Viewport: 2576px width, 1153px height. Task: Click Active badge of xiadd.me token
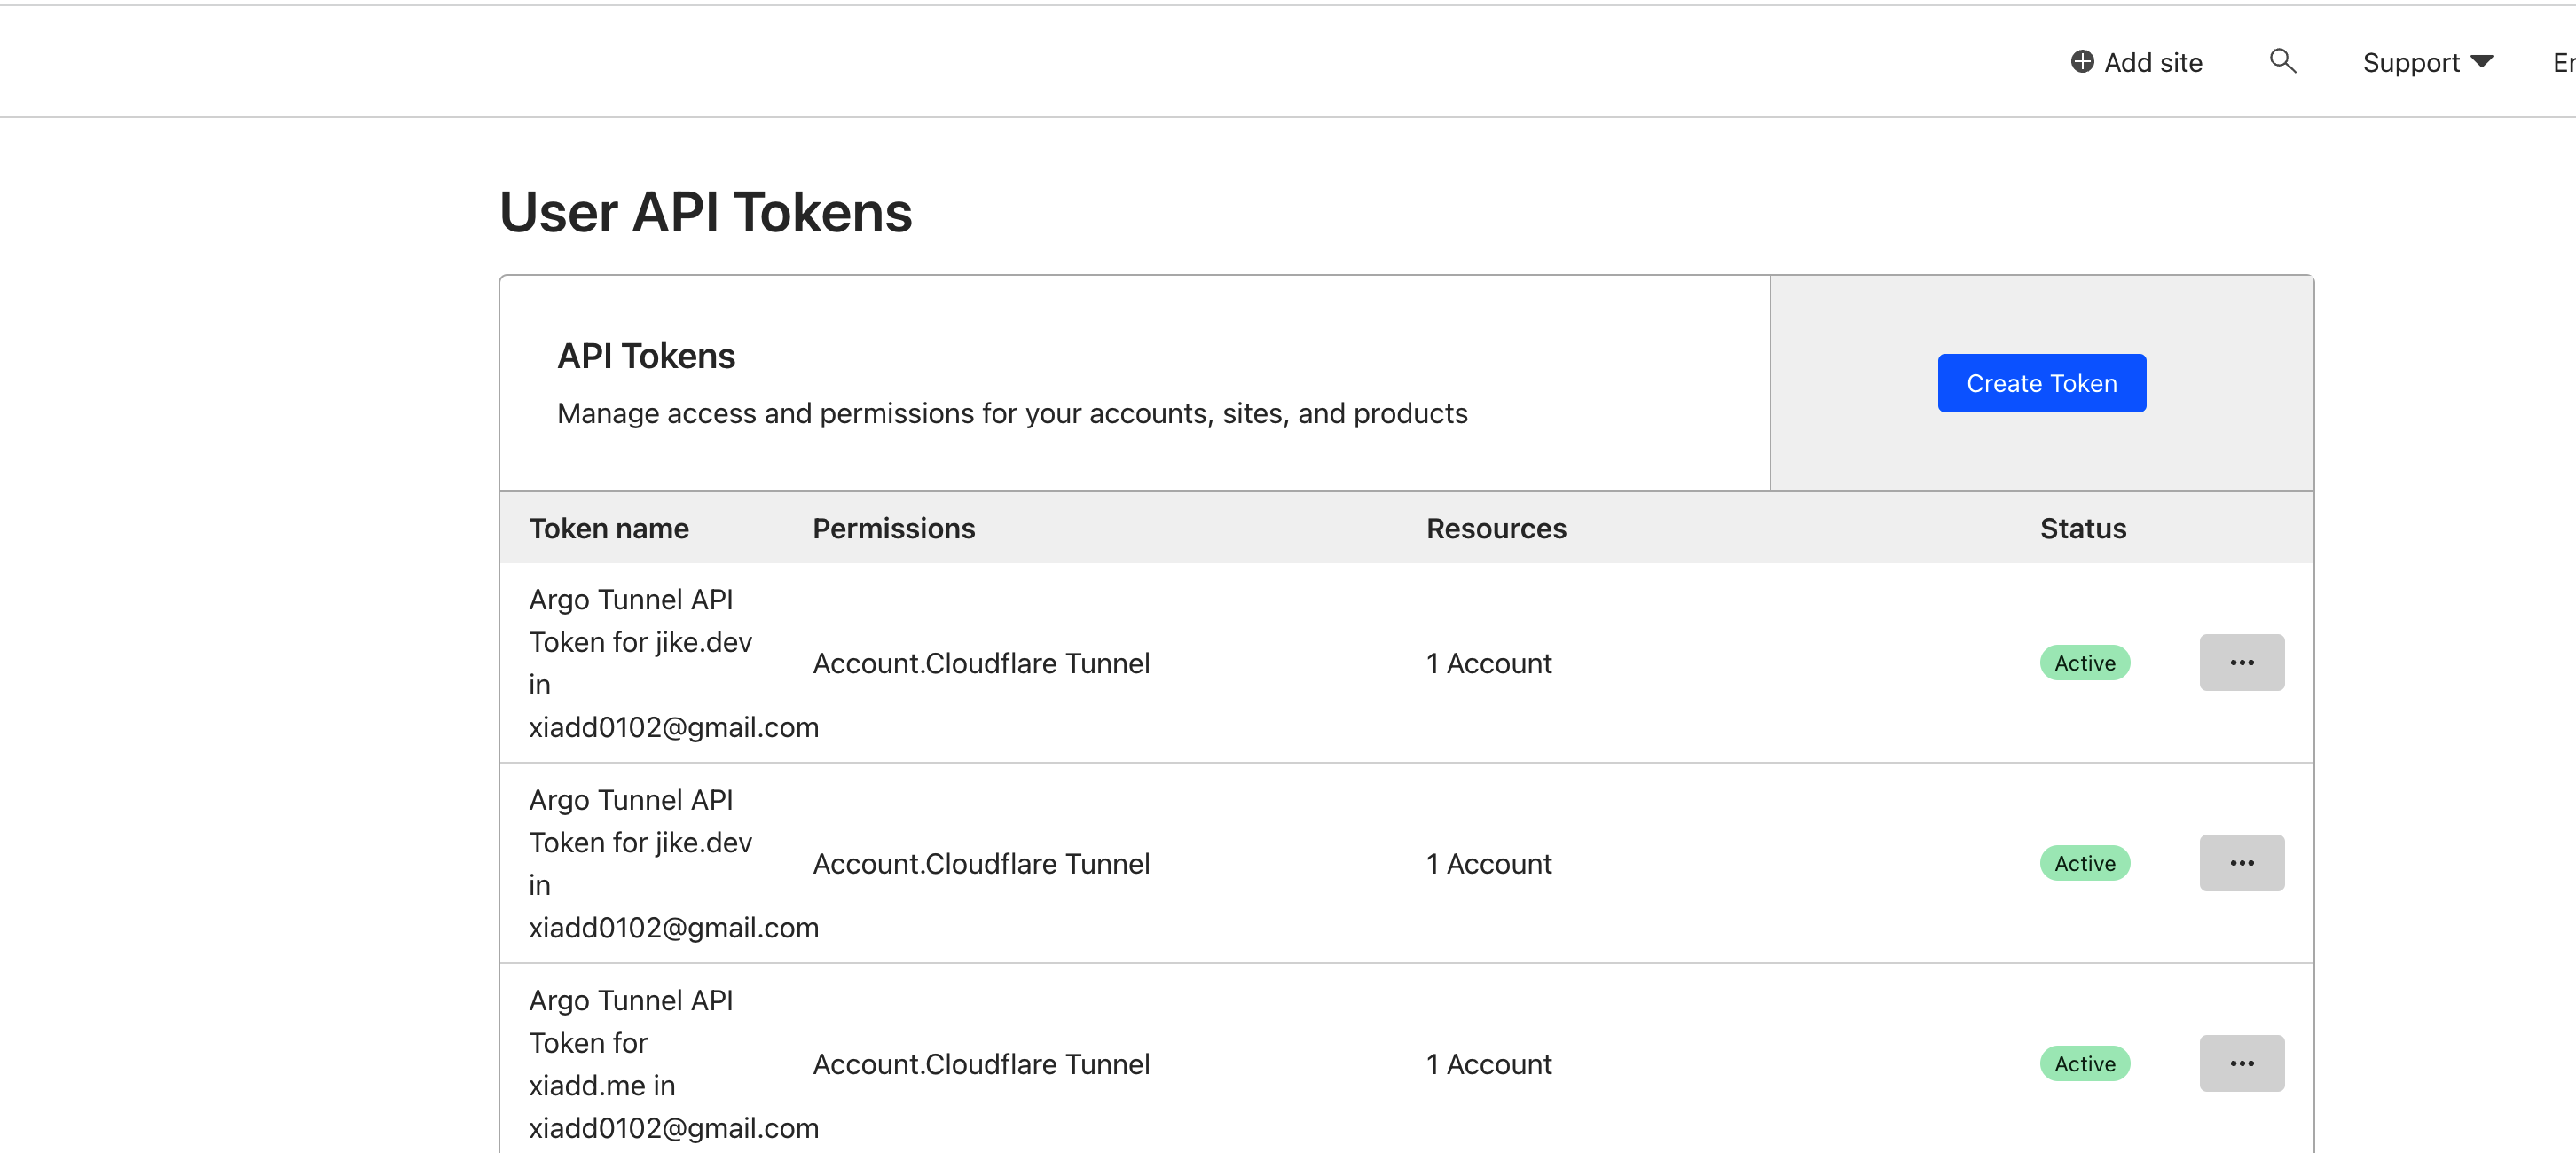click(2084, 1064)
